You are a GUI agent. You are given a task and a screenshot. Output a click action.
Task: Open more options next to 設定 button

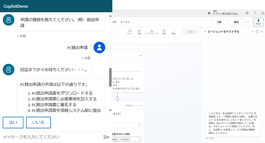[x=248, y=22]
